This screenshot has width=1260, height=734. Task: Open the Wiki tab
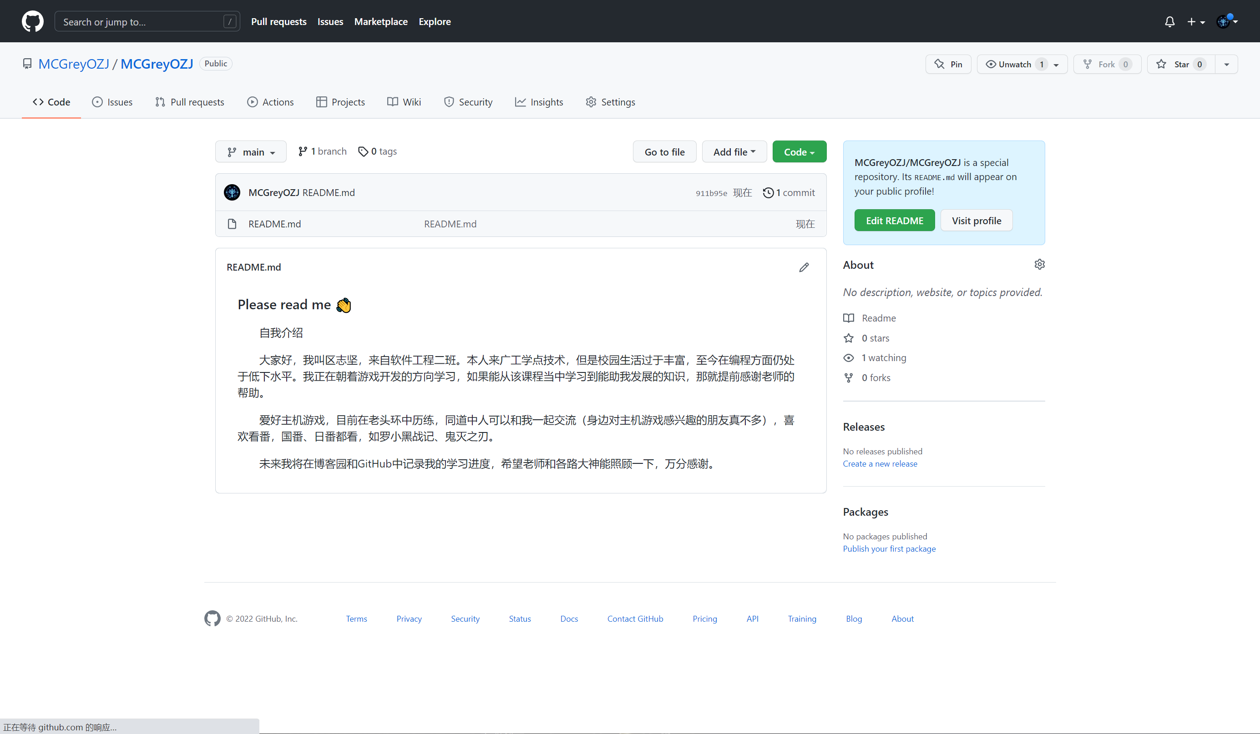404,102
